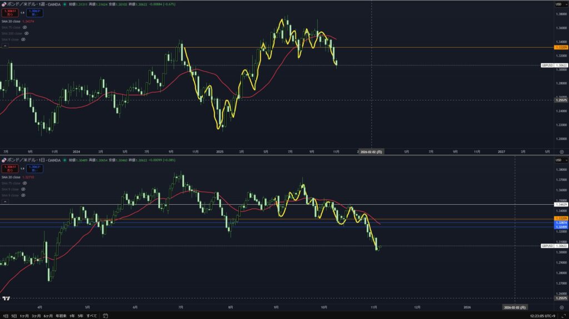Expand USD currency dropdown on lower chart
569x319 pixels.
[560, 160]
